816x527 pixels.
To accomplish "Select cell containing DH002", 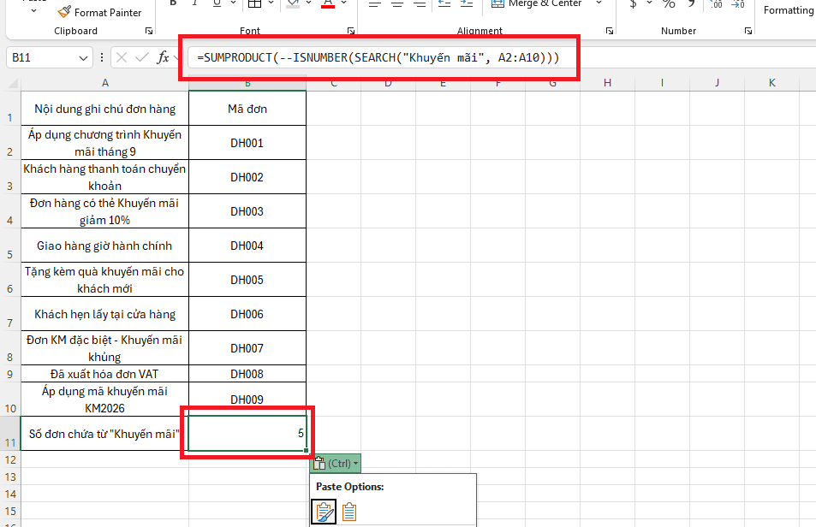I will [247, 177].
